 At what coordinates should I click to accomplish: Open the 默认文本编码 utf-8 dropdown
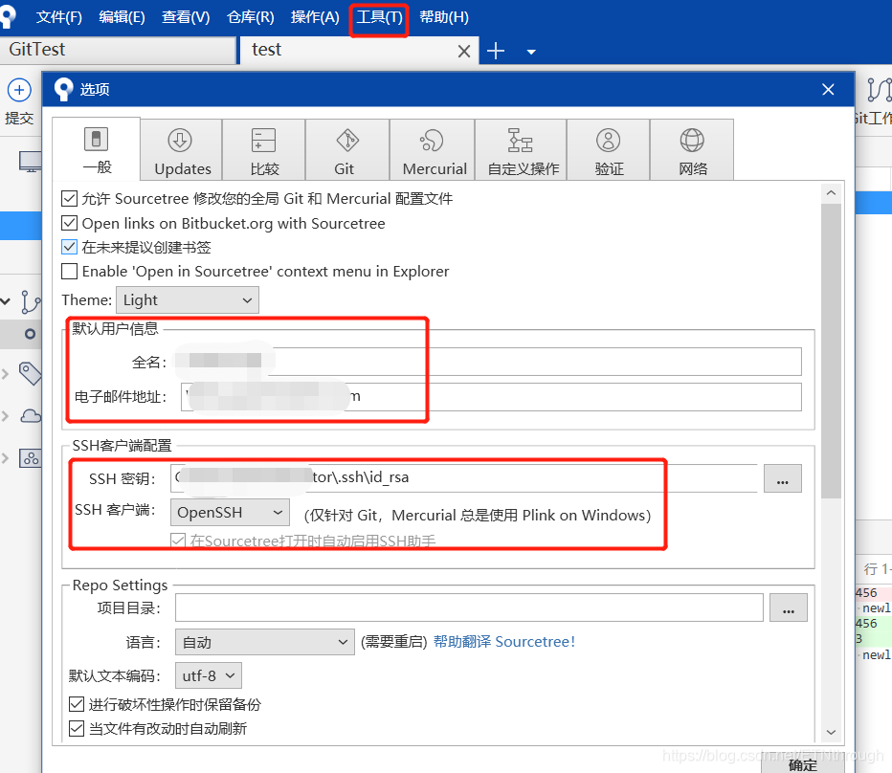tap(209, 675)
